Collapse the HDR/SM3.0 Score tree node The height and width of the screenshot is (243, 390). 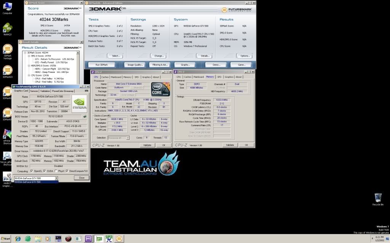(x=28, y=65)
